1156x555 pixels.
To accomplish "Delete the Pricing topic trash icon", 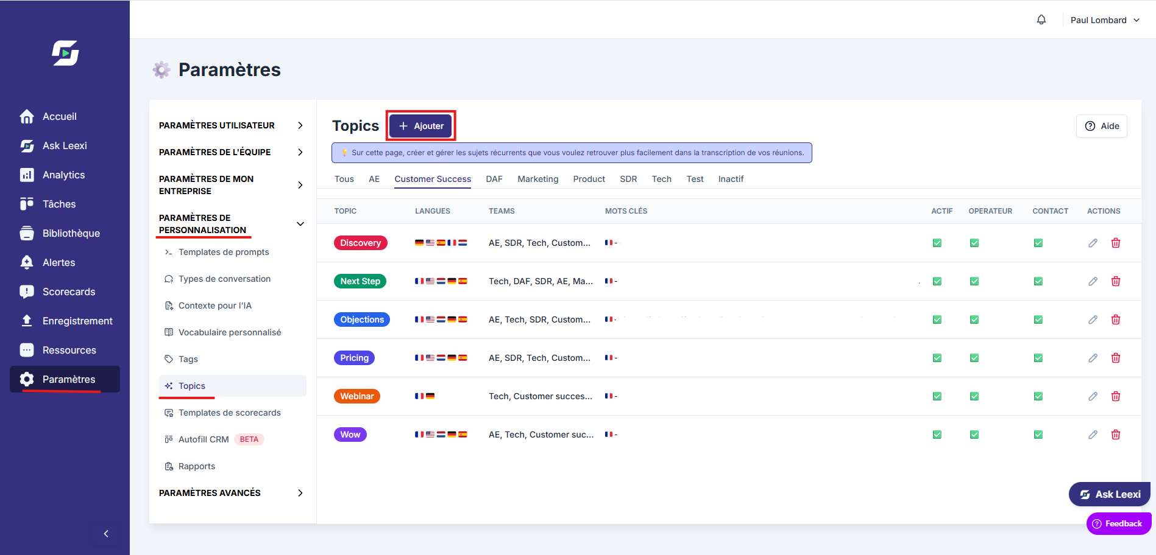I will [x=1116, y=358].
